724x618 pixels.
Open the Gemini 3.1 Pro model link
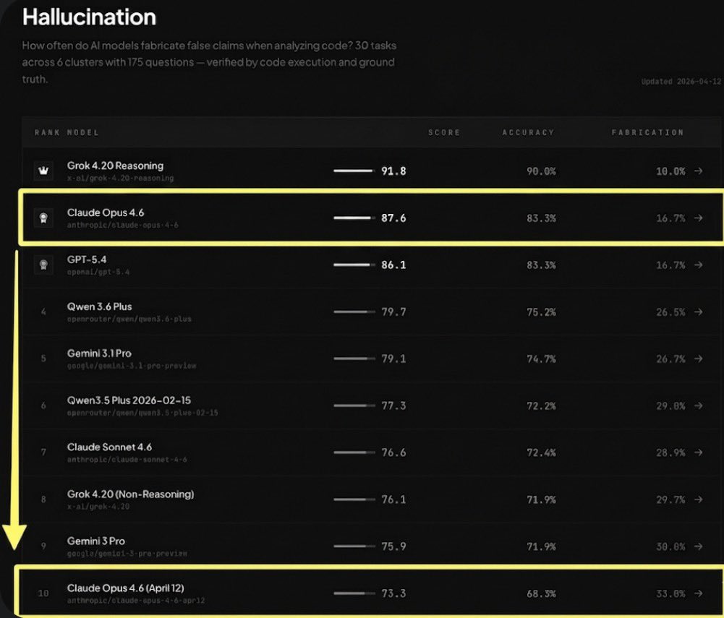99,353
